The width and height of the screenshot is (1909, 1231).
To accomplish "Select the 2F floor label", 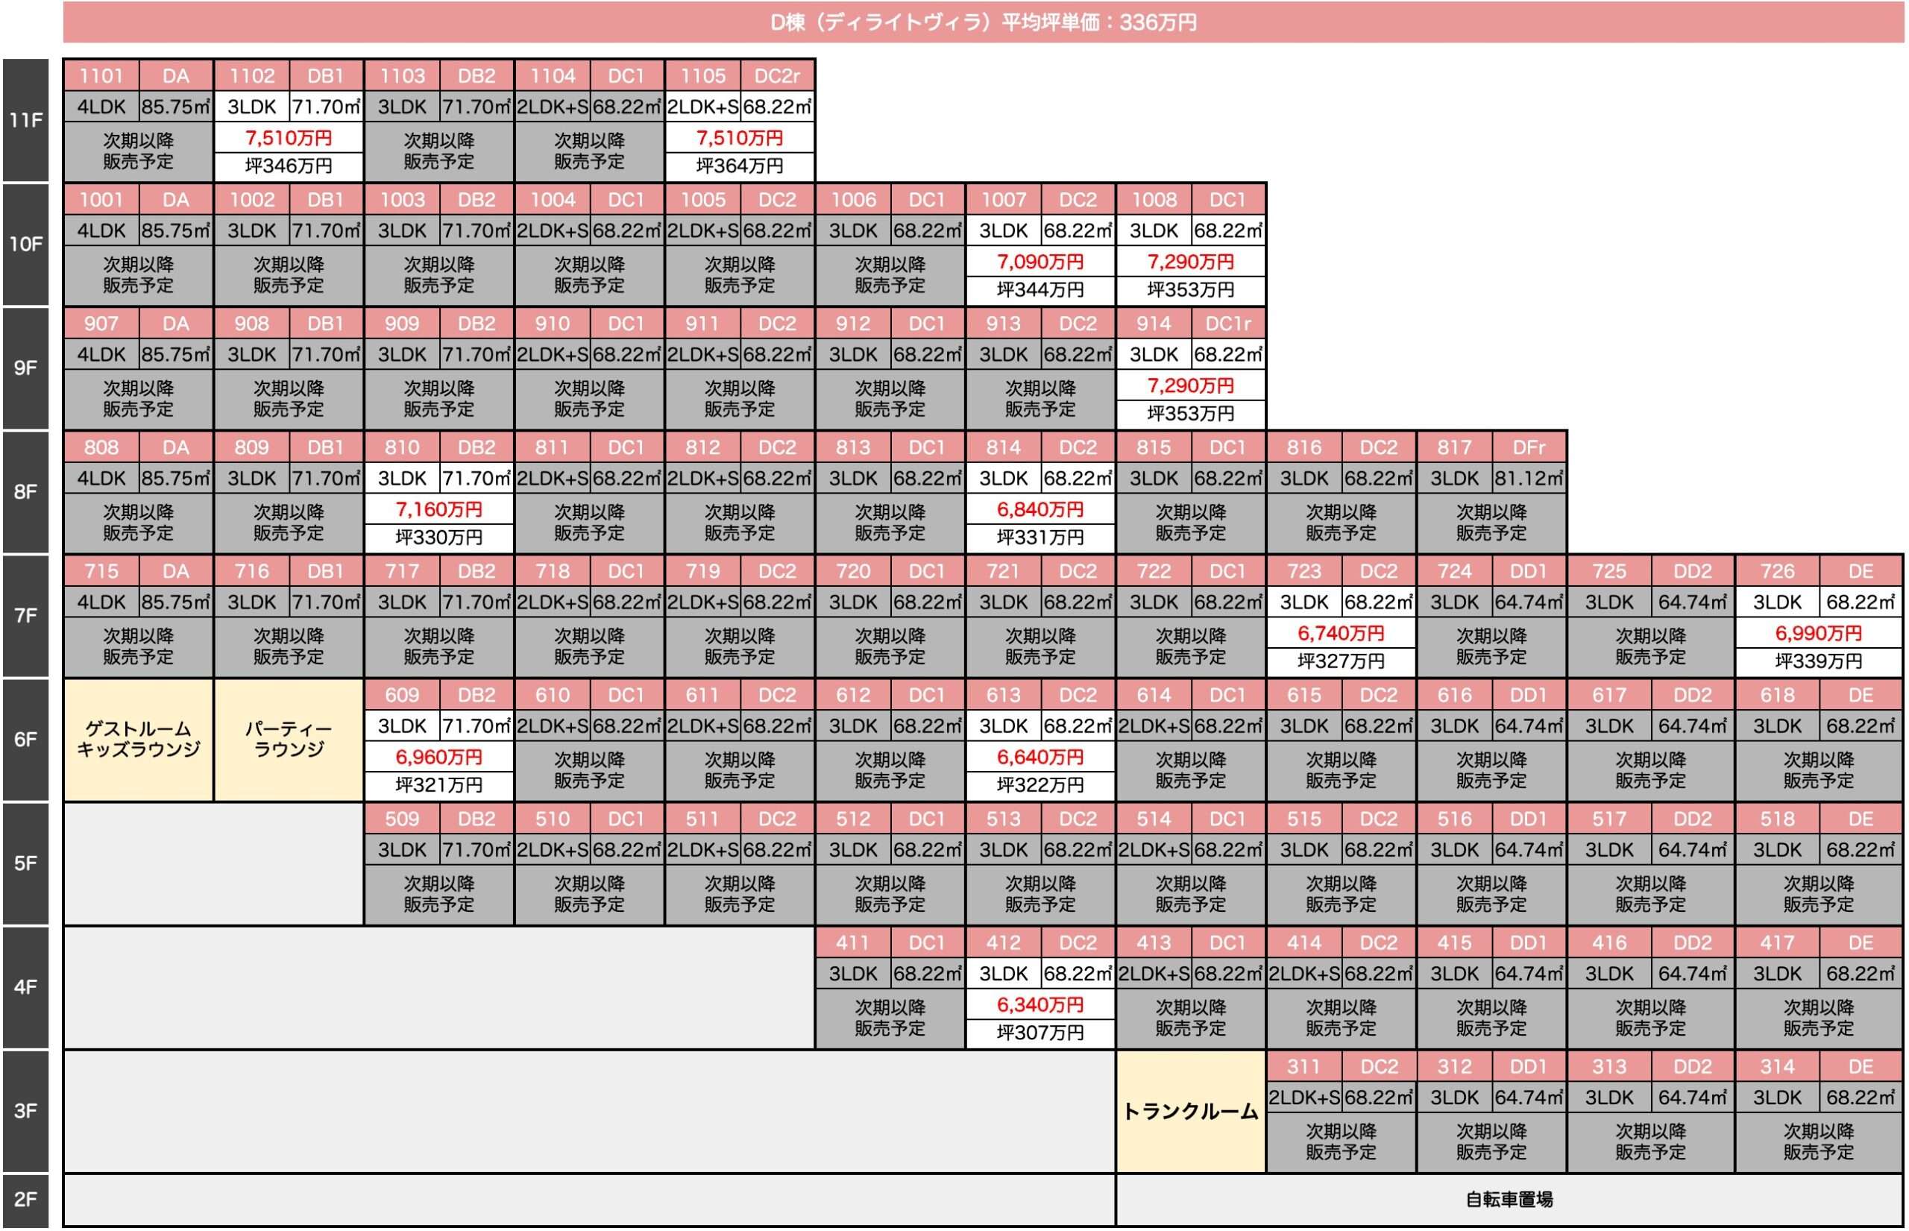I will pyautogui.click(x=25, y=1200).
